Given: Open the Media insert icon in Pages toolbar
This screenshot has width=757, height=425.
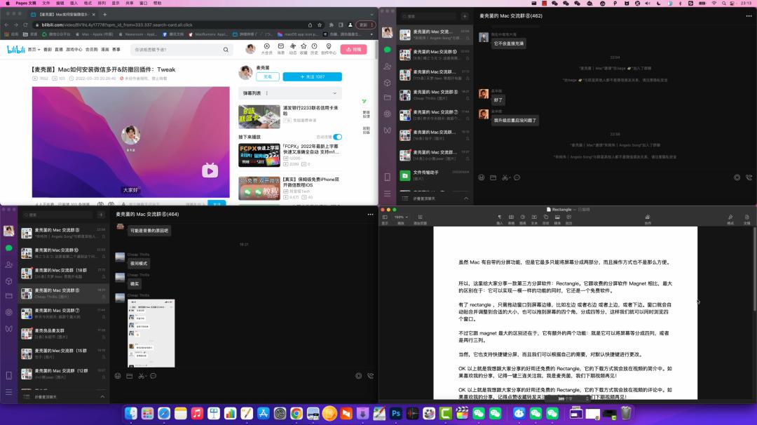Looking at the screenshot, I should (557, 215).
